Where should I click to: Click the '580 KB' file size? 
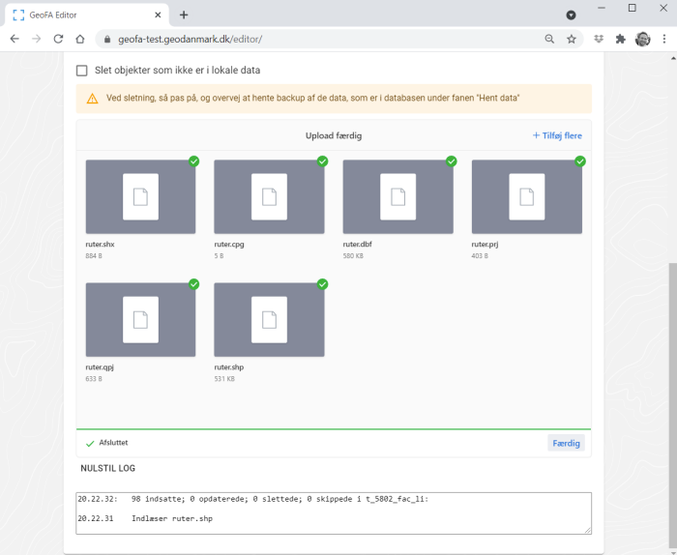pos(353,256)
